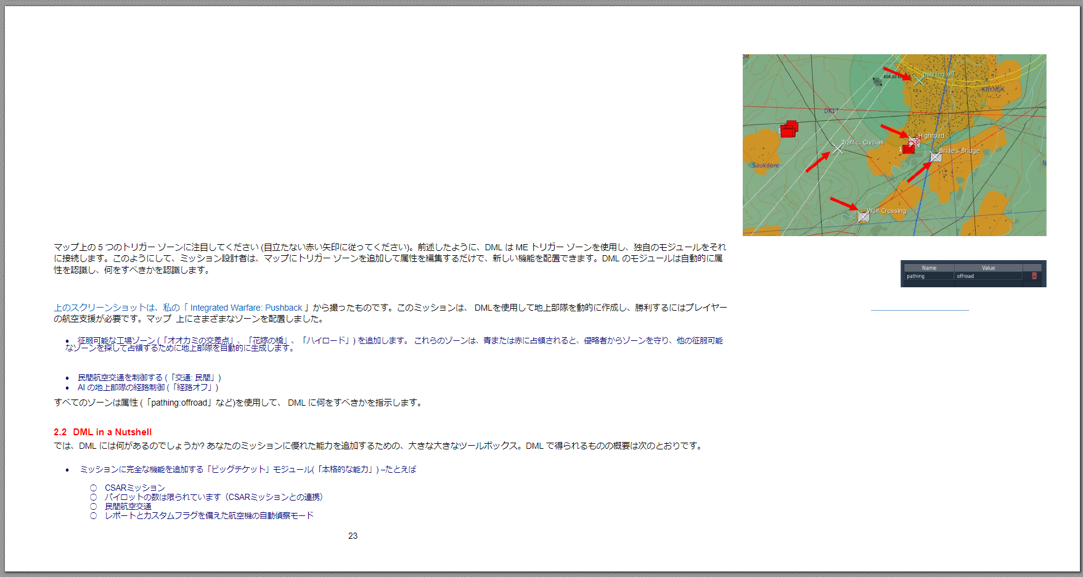Click the stacked red unit icons near Saukdere
The image size is (1083, 577).
pyautogui.click(x=789, y=129)
